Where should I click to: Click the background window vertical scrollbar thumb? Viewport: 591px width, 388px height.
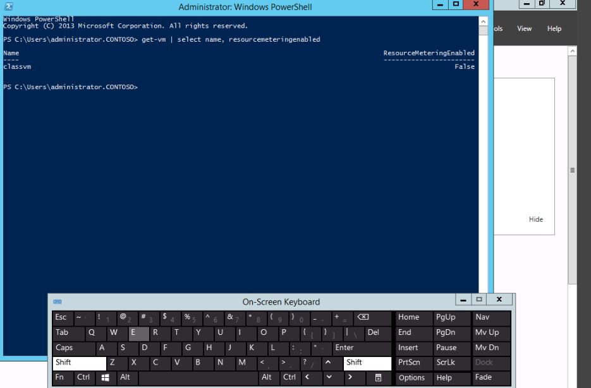tap(572, 170)
